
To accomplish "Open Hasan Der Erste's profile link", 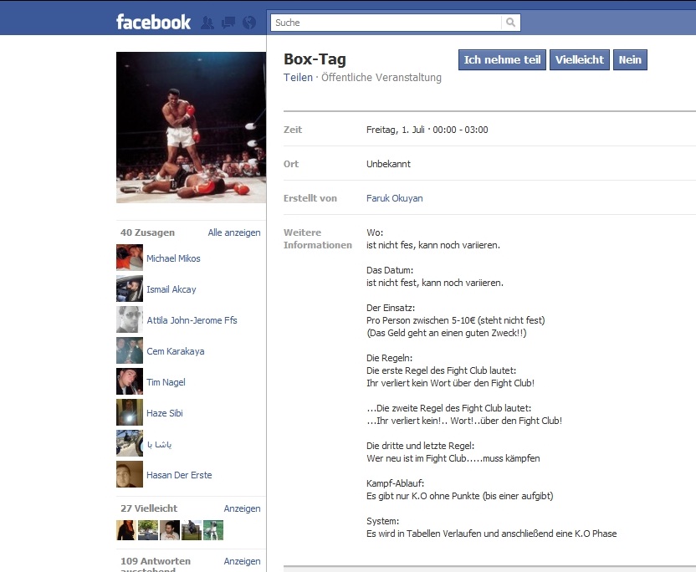I will click(179, 475).
